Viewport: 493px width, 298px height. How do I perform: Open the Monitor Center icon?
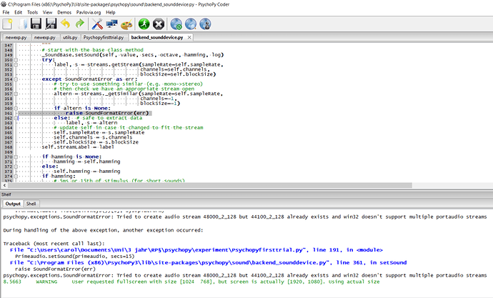(111, 24)
